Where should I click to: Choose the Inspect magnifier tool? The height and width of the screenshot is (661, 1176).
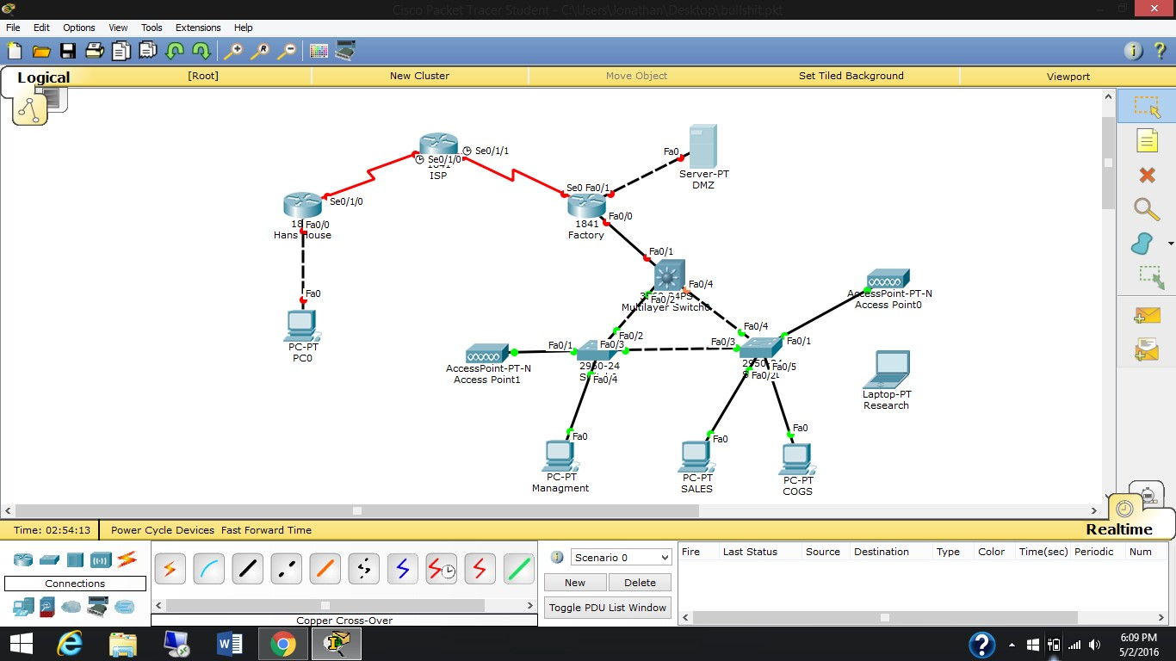click(1147, 209)
